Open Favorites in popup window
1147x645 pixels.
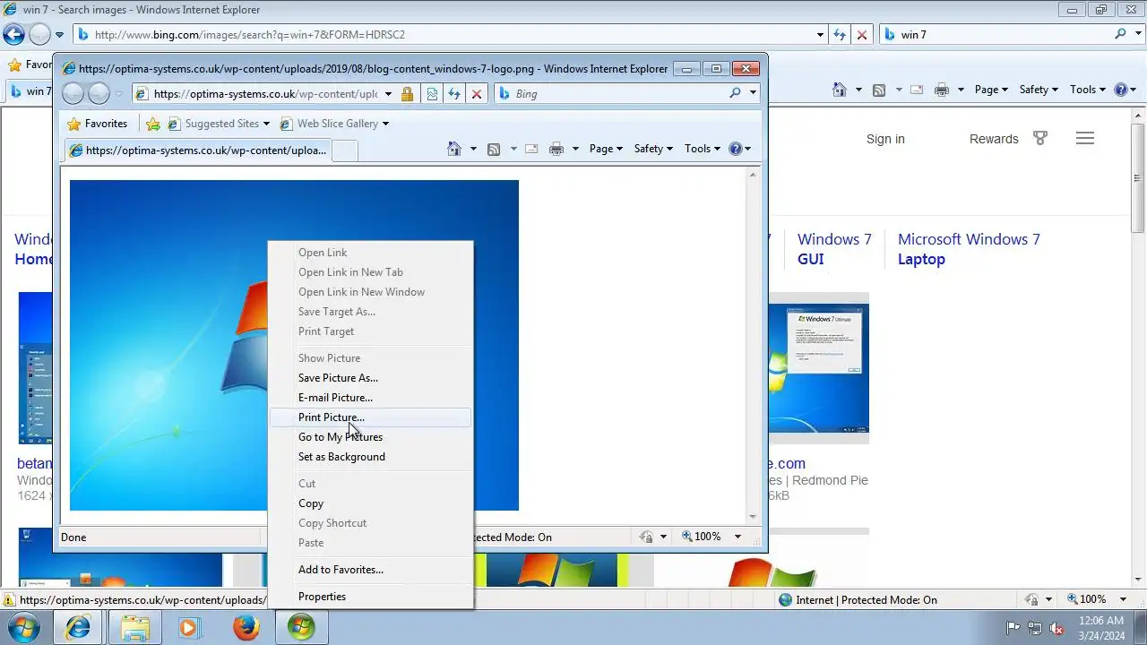tap(98, 124)
